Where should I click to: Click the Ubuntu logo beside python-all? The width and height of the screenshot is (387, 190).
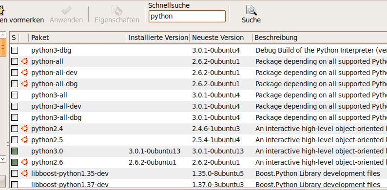coord(24,61)
